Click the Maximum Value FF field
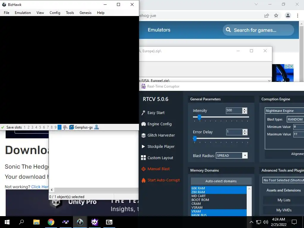 (298, 134)
